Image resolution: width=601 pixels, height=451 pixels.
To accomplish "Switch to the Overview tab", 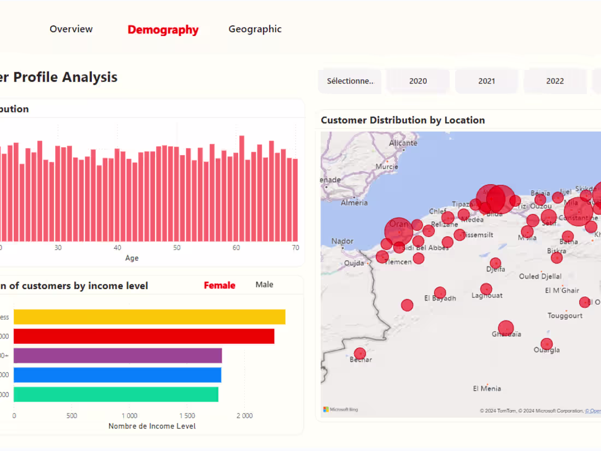I will point(71,29).
